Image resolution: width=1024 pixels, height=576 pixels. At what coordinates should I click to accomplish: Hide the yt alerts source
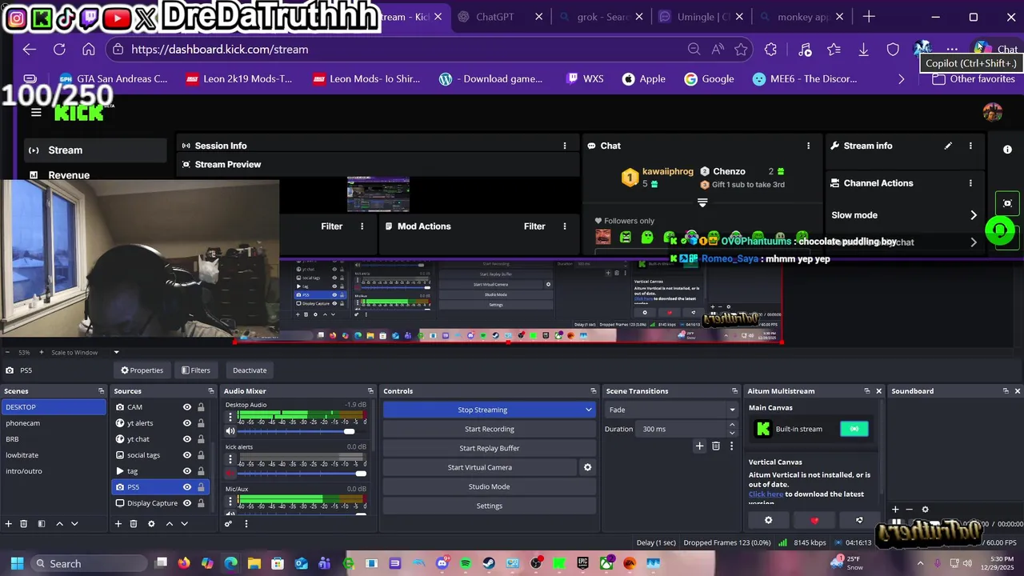(x=187, y=423)
